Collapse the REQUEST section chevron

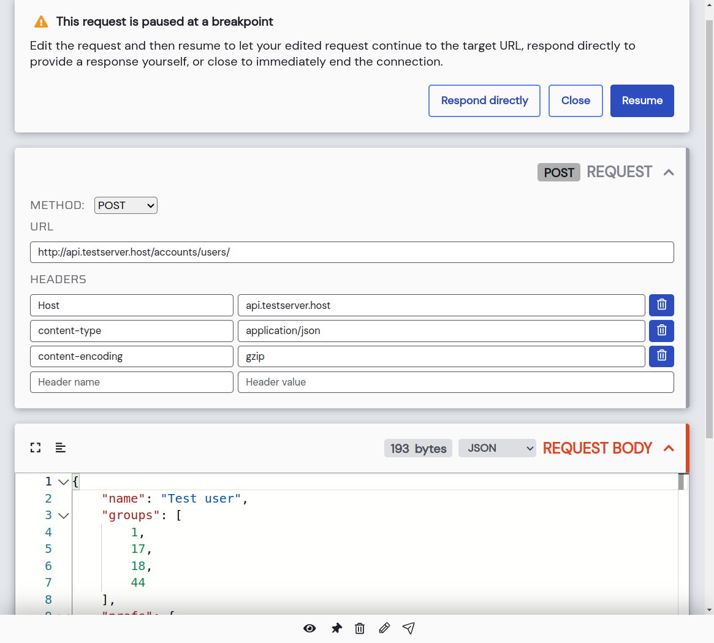[669, 172]
